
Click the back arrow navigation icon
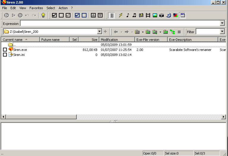(116, 32)
